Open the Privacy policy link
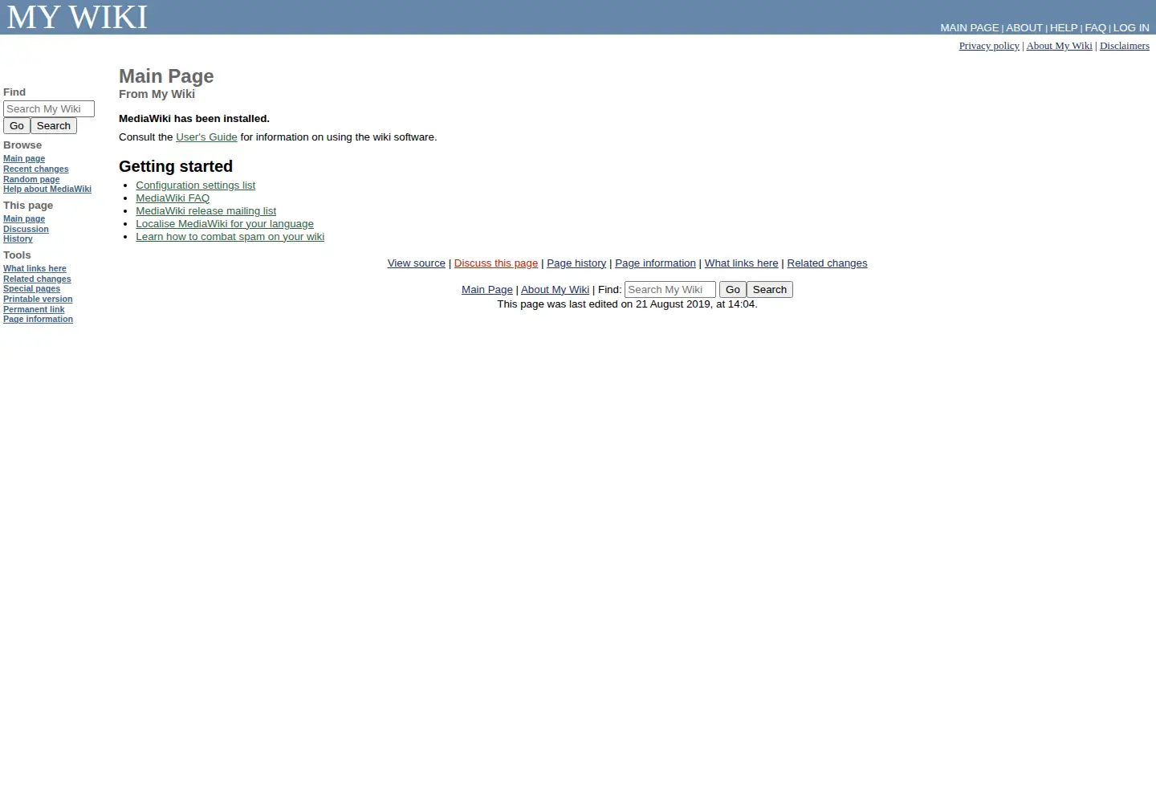 point(989,46)
